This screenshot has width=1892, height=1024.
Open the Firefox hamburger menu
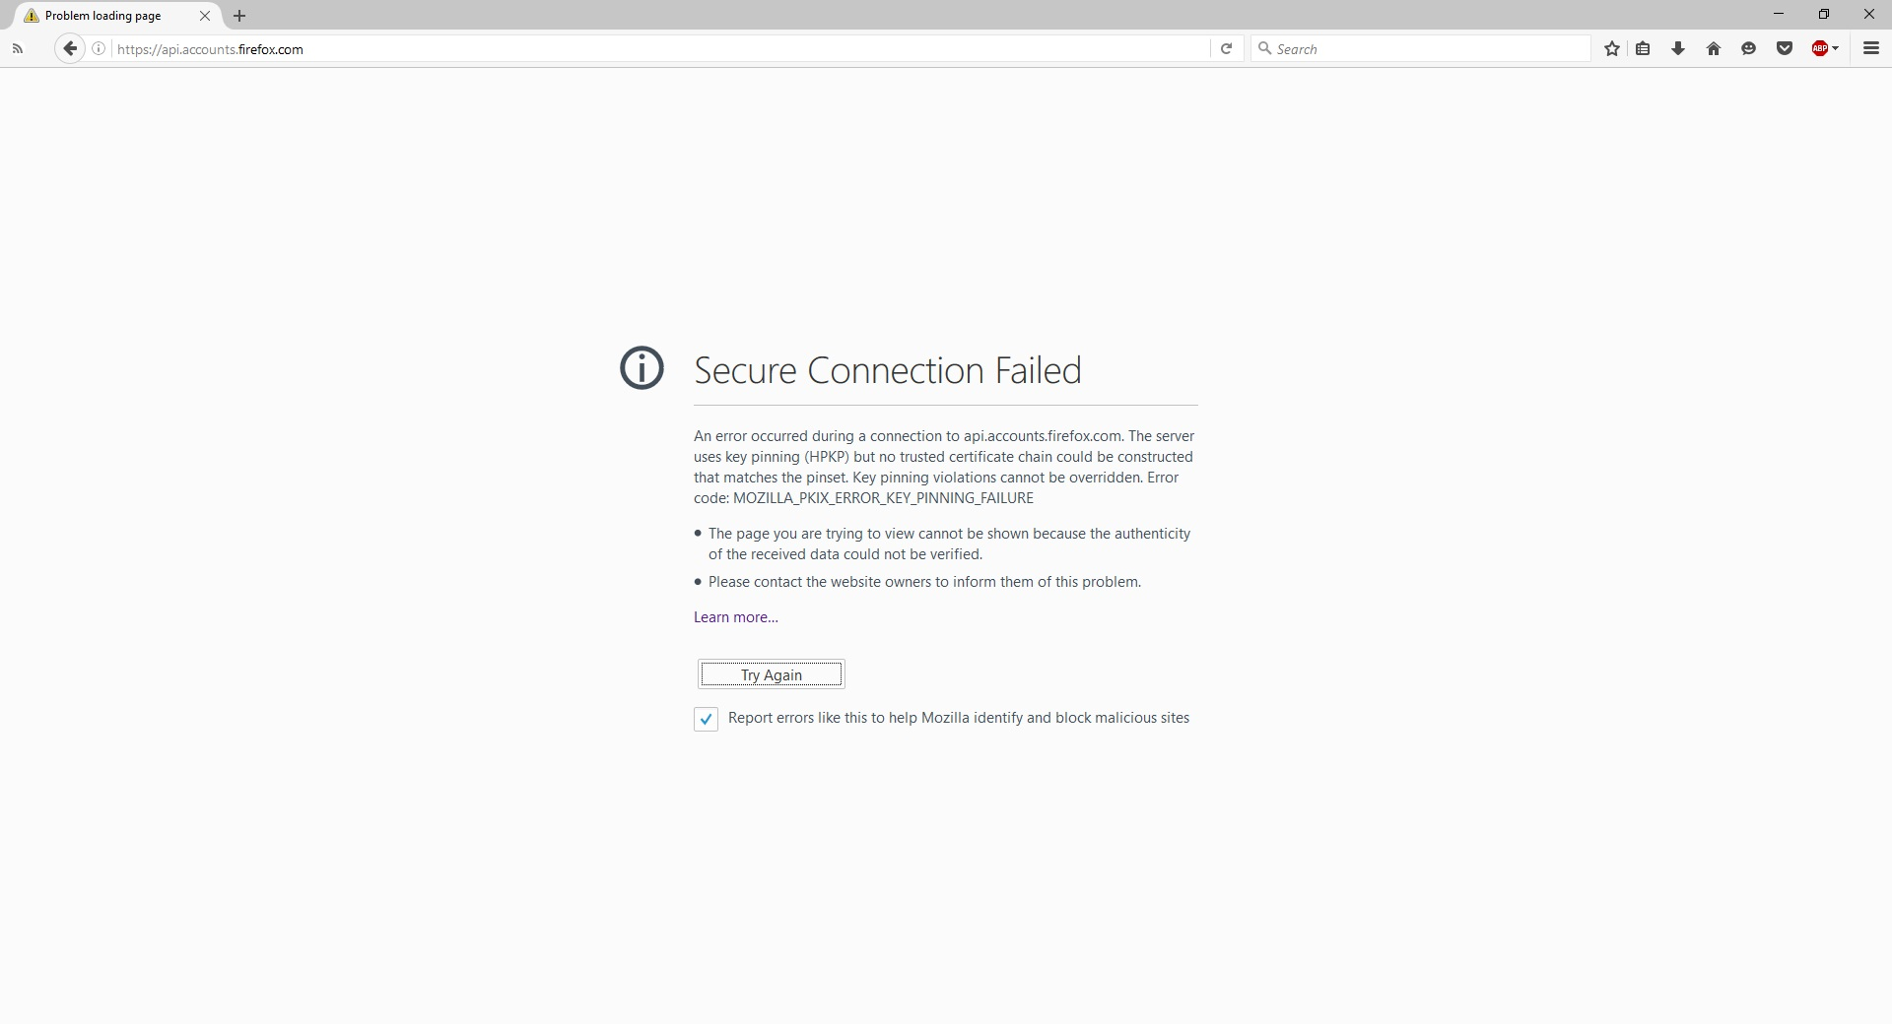coord(1870,48)
